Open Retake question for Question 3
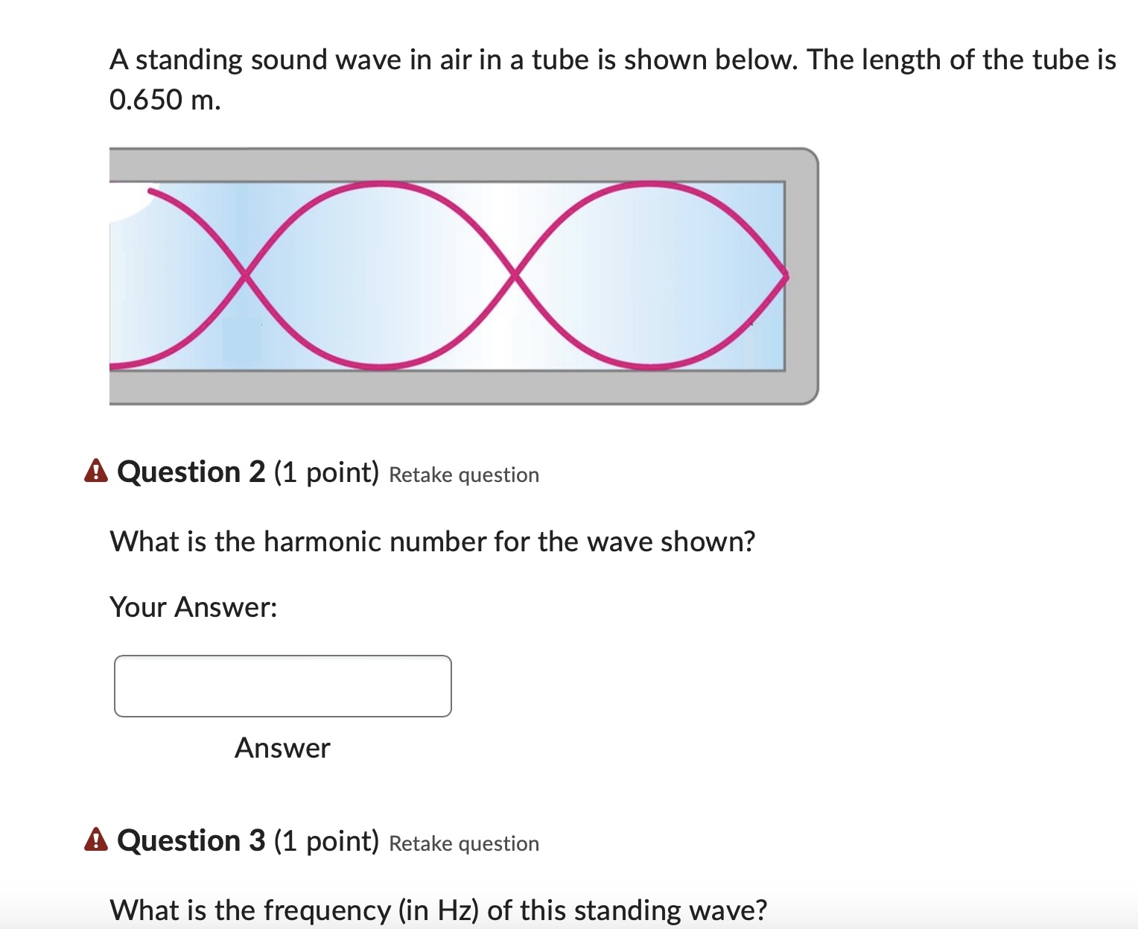The height and width of the screenshot is (929, 1138). (x=463, y=844)
